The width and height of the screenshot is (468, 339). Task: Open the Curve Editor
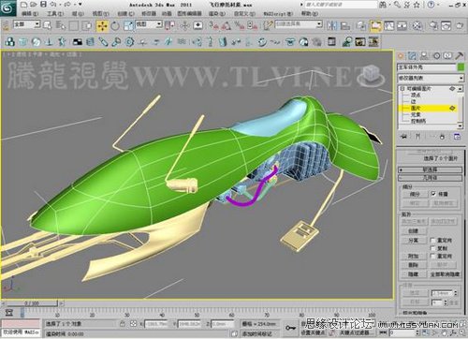pyautogui.click(x=388, y=25)
